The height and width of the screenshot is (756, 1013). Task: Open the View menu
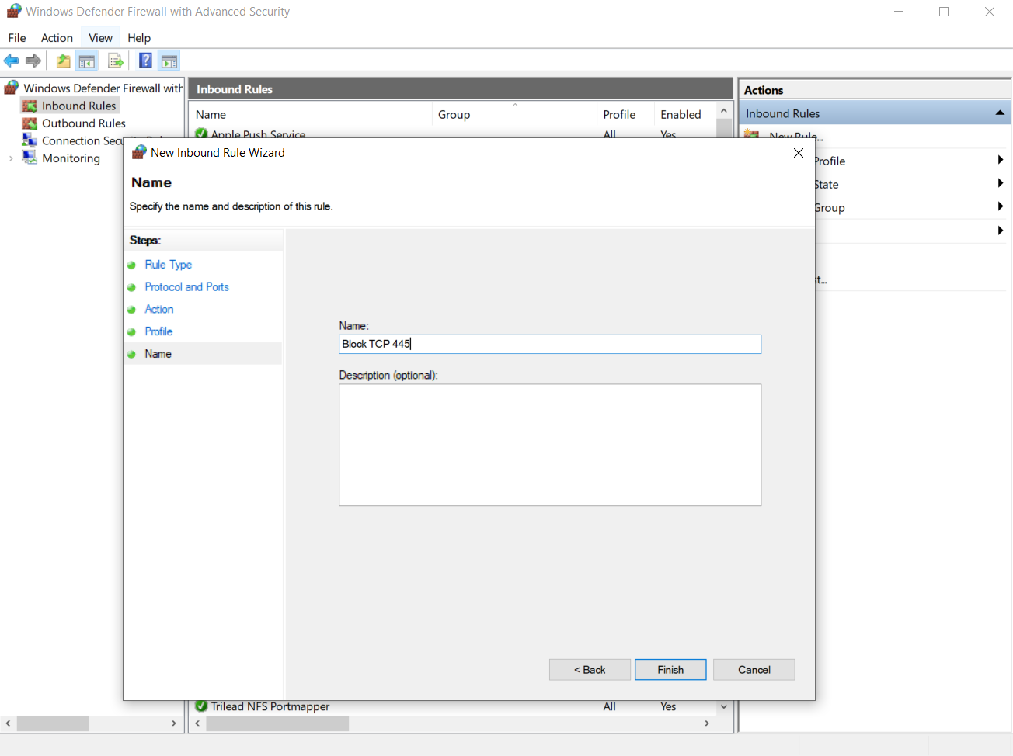point(100,38)
